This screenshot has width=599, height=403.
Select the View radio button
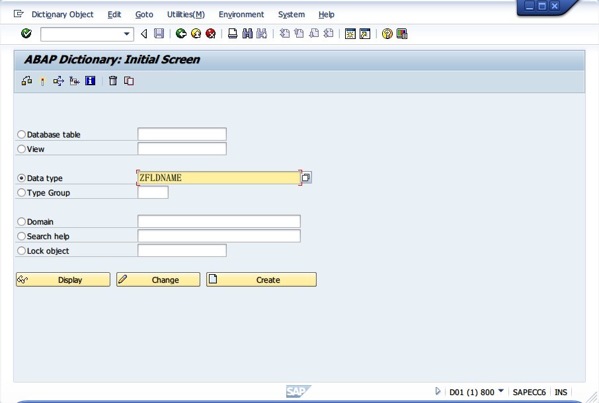pos(21,149)
